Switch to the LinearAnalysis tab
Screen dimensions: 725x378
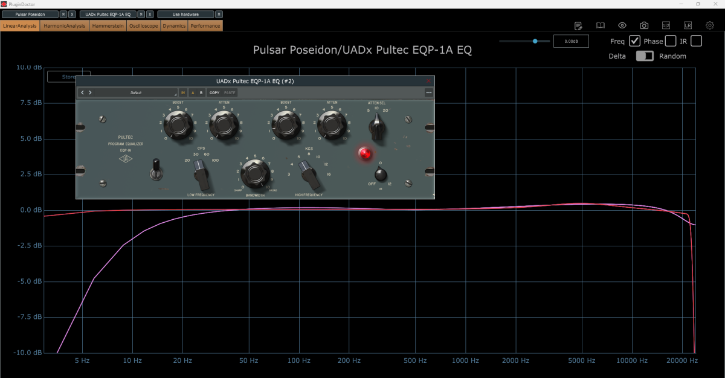pos(20,26)
